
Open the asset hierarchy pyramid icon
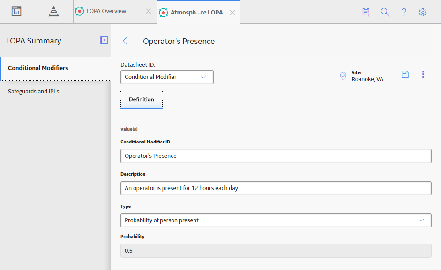point(53,12)
